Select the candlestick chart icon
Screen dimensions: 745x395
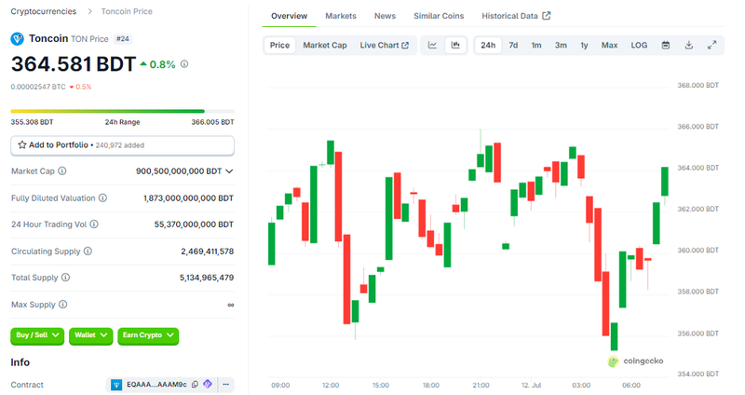455,45
